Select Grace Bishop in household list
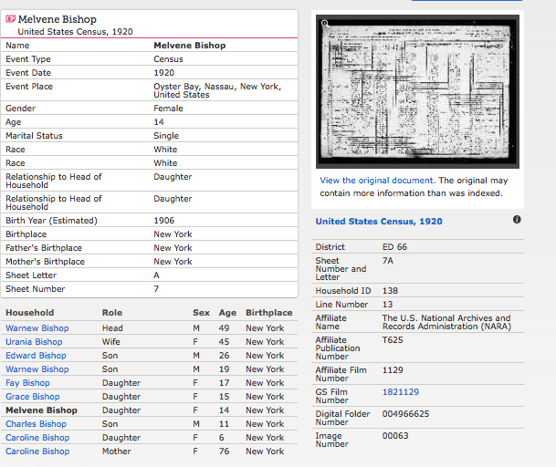This screenshot has height=467, width=556. [x=32, y=397]
